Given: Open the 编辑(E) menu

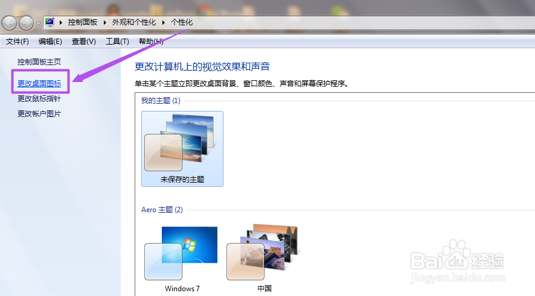Looking at the screenshot, I should 50,42.
